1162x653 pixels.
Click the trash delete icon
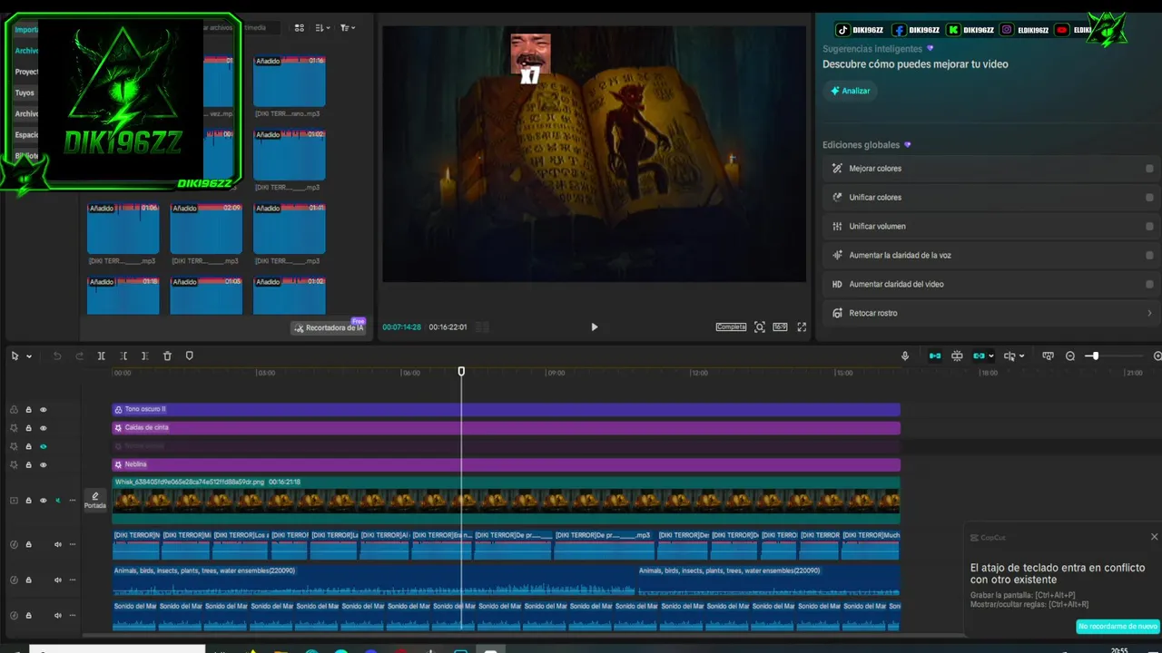click(167, 356)
